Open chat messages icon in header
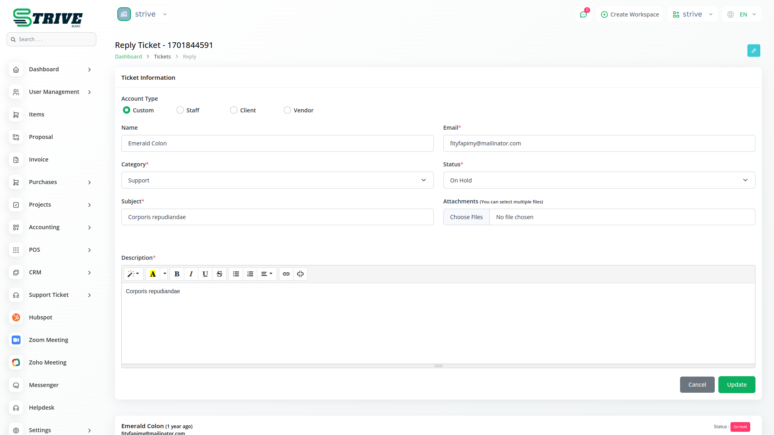The height and width of the screenshot is (435, 774). tap(583, 14)
